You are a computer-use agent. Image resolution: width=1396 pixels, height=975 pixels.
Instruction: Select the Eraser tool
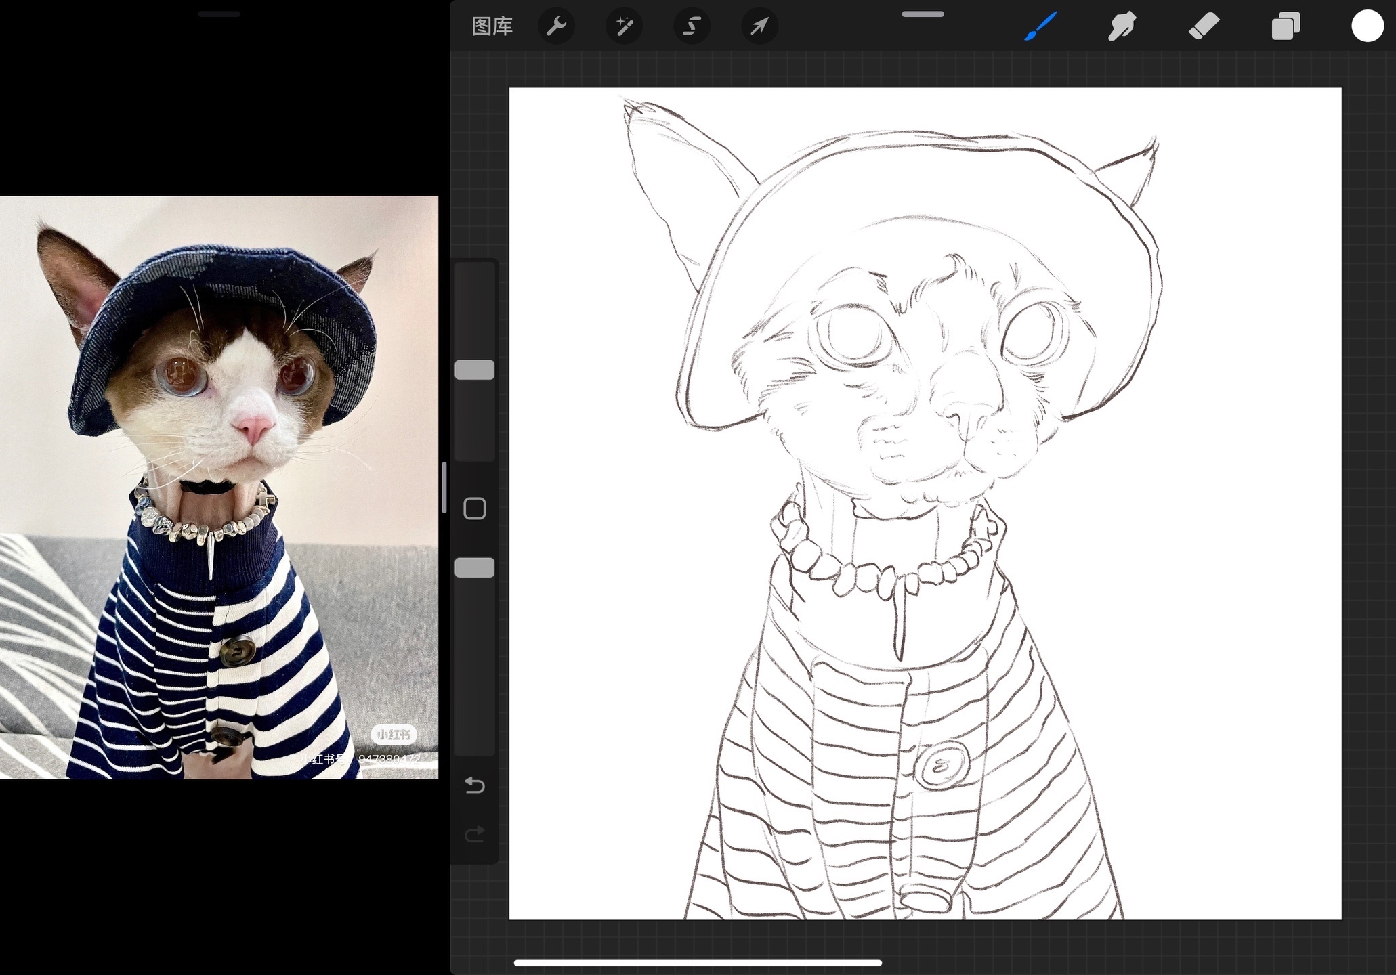[x=1204, y=26]
